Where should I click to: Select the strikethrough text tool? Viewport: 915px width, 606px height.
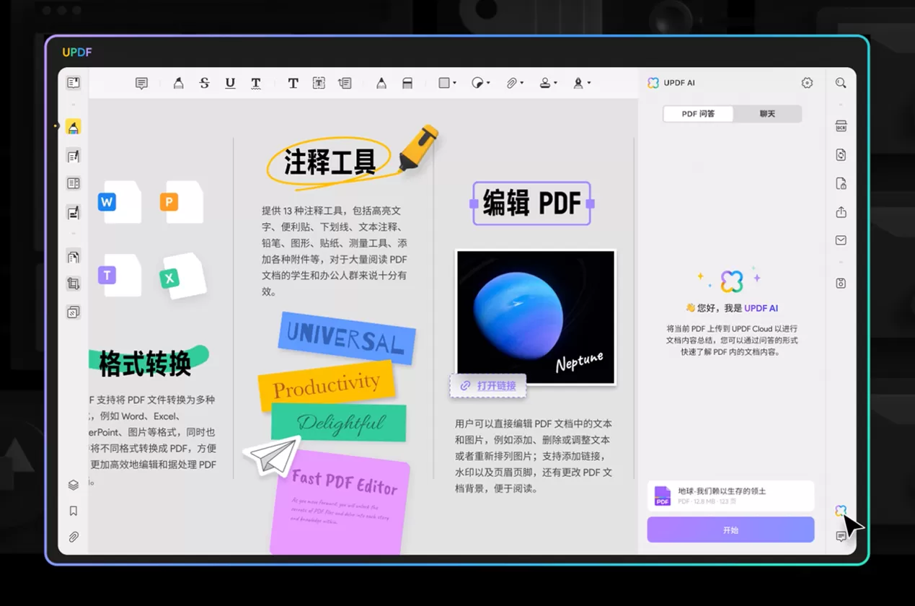pos(204,83)
